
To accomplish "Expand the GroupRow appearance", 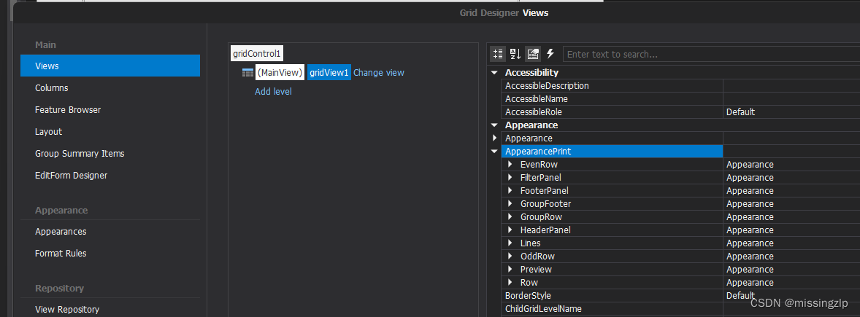I will click(510, 217).
